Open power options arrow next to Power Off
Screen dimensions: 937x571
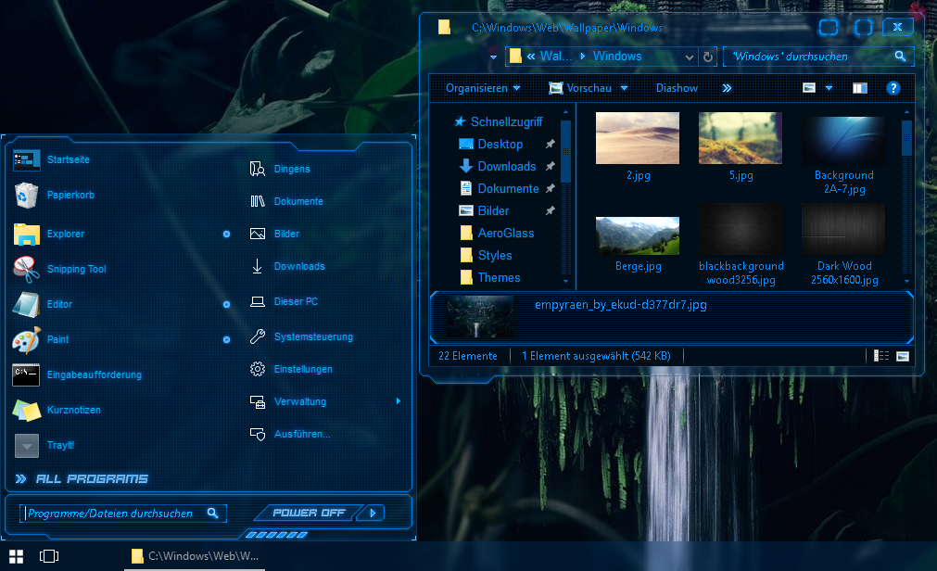tap(372, 513)
